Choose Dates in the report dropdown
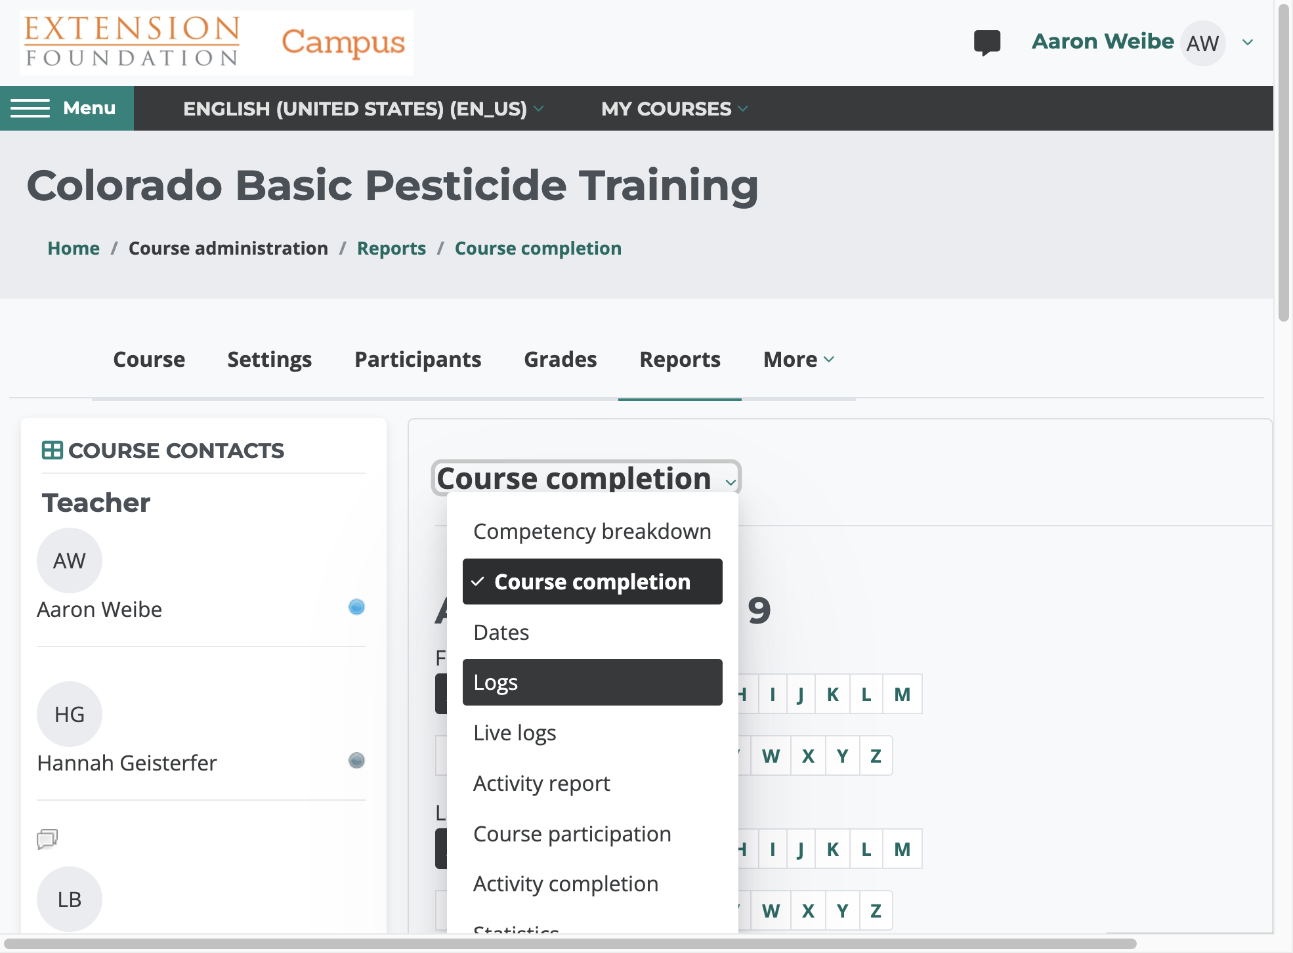 click(593, 632)
